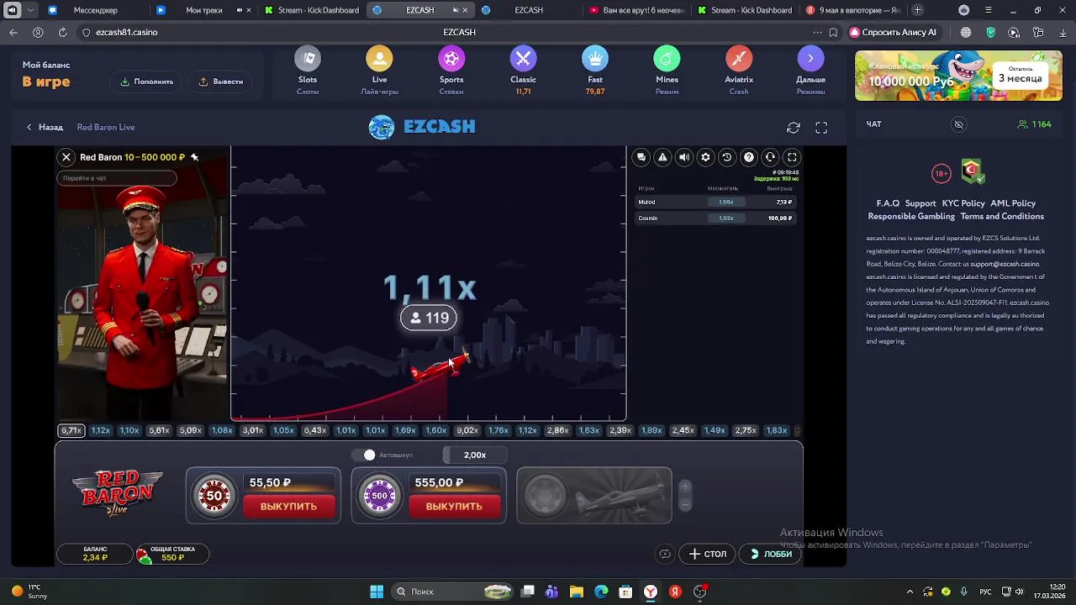
Task: Switch to the Мои треки browser tab
Action: (204, 10)
